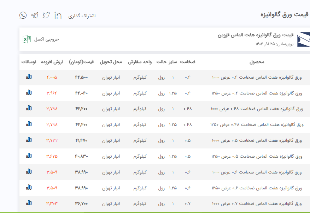Open product ورق گالوانیزه ضخامت ۰.۴ عرض ۱۰۰۰
Screen dimensions: 310x213
pyautogui.click(x=257, y=77)
